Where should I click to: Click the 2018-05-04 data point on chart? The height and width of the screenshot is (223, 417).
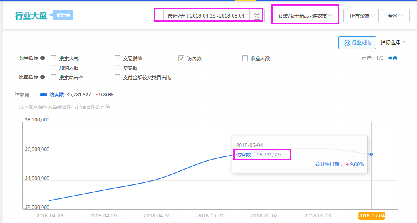371,154
